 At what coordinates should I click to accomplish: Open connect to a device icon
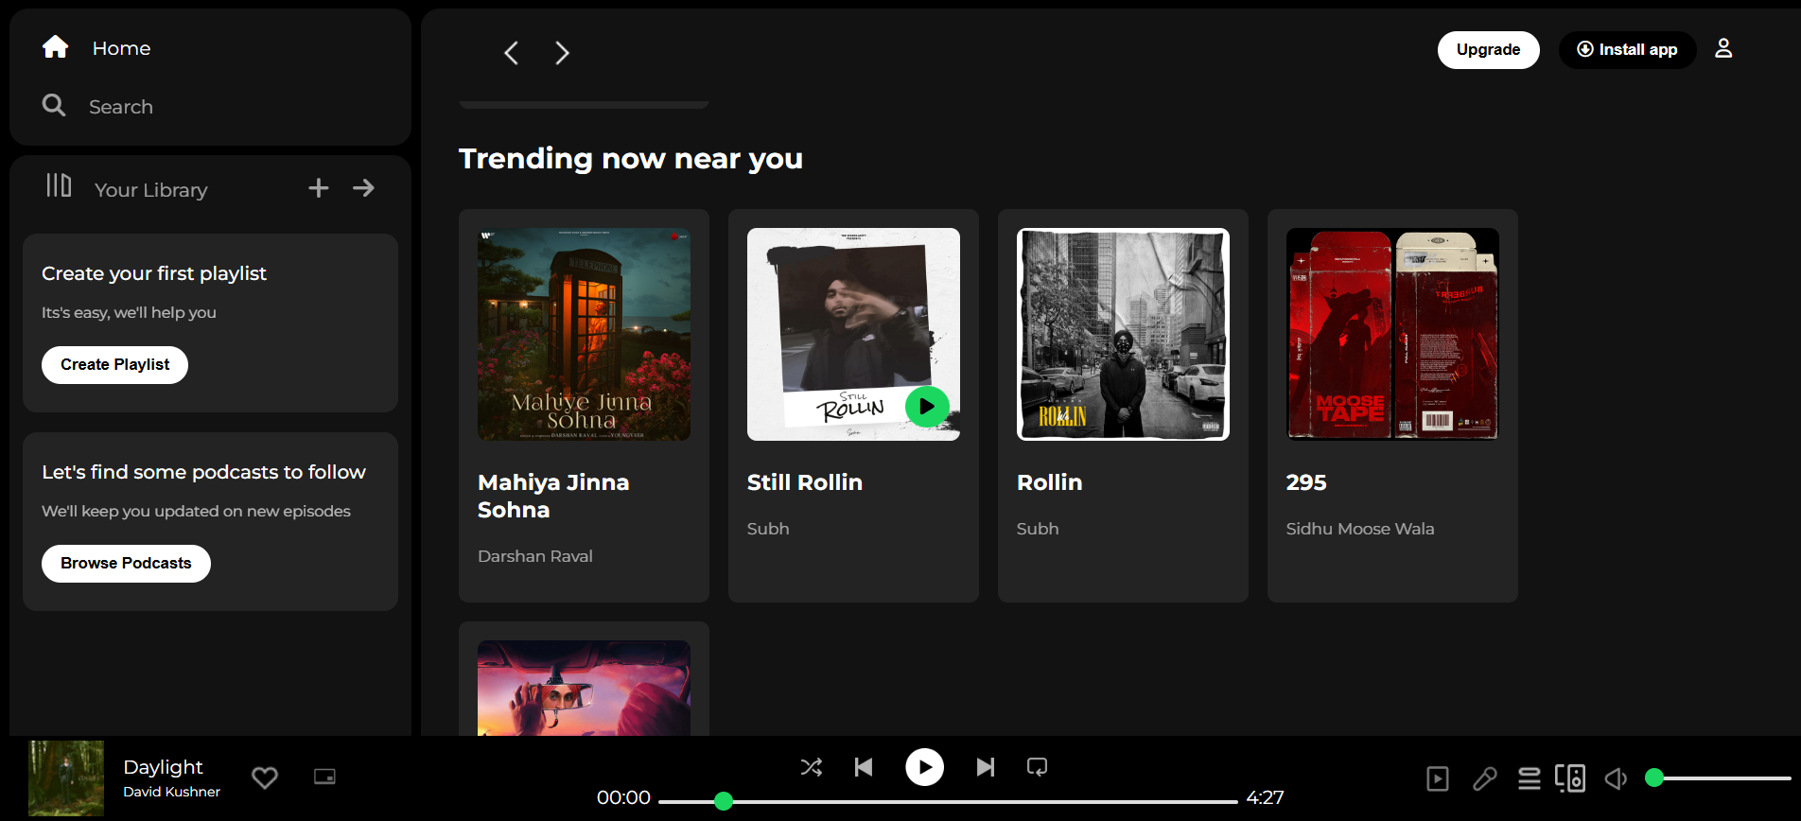[1570, 778]
